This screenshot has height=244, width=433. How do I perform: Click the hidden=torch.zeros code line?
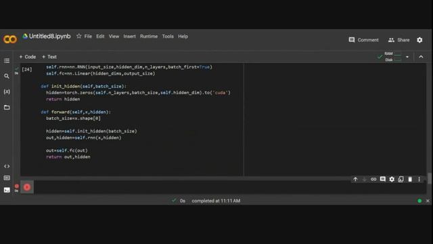[x=138, y=93]
